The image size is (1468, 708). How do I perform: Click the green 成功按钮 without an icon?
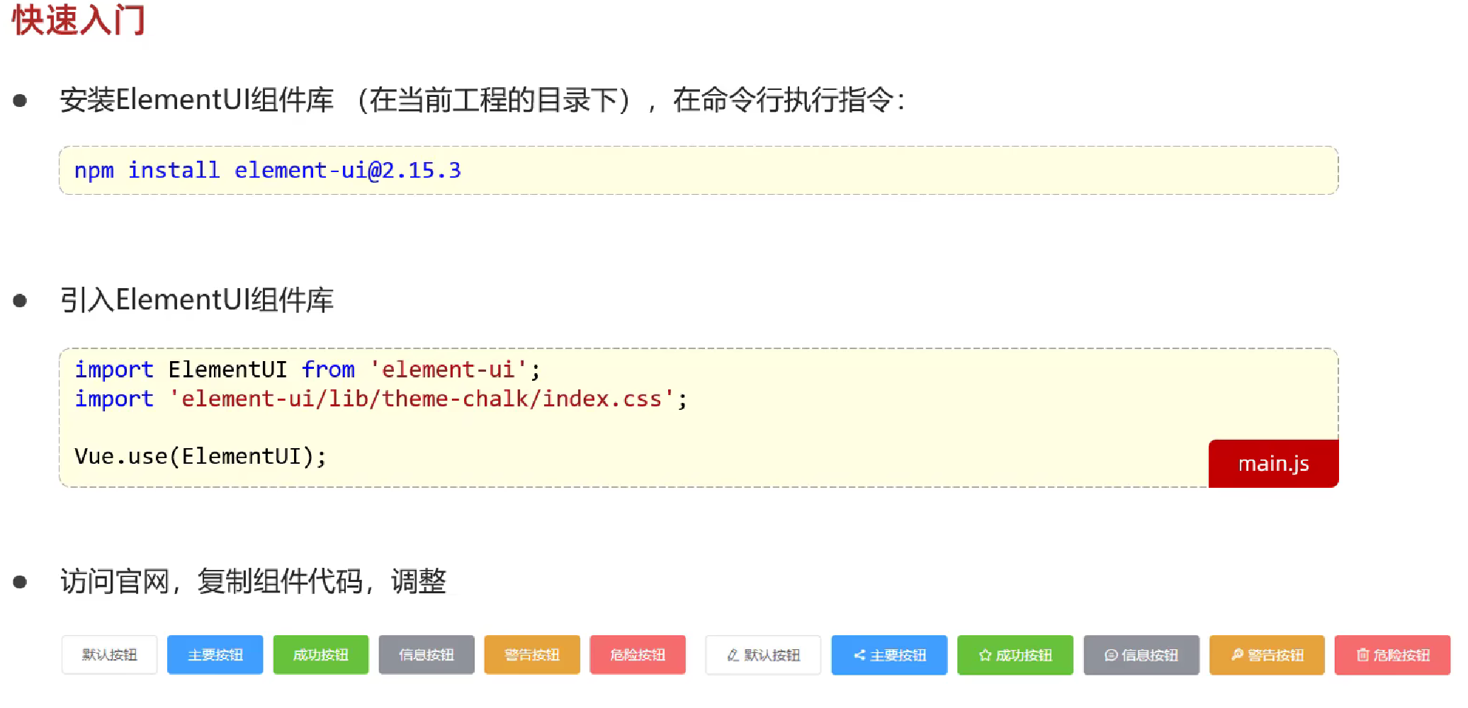pyautogui.click(x=320, y=655)
